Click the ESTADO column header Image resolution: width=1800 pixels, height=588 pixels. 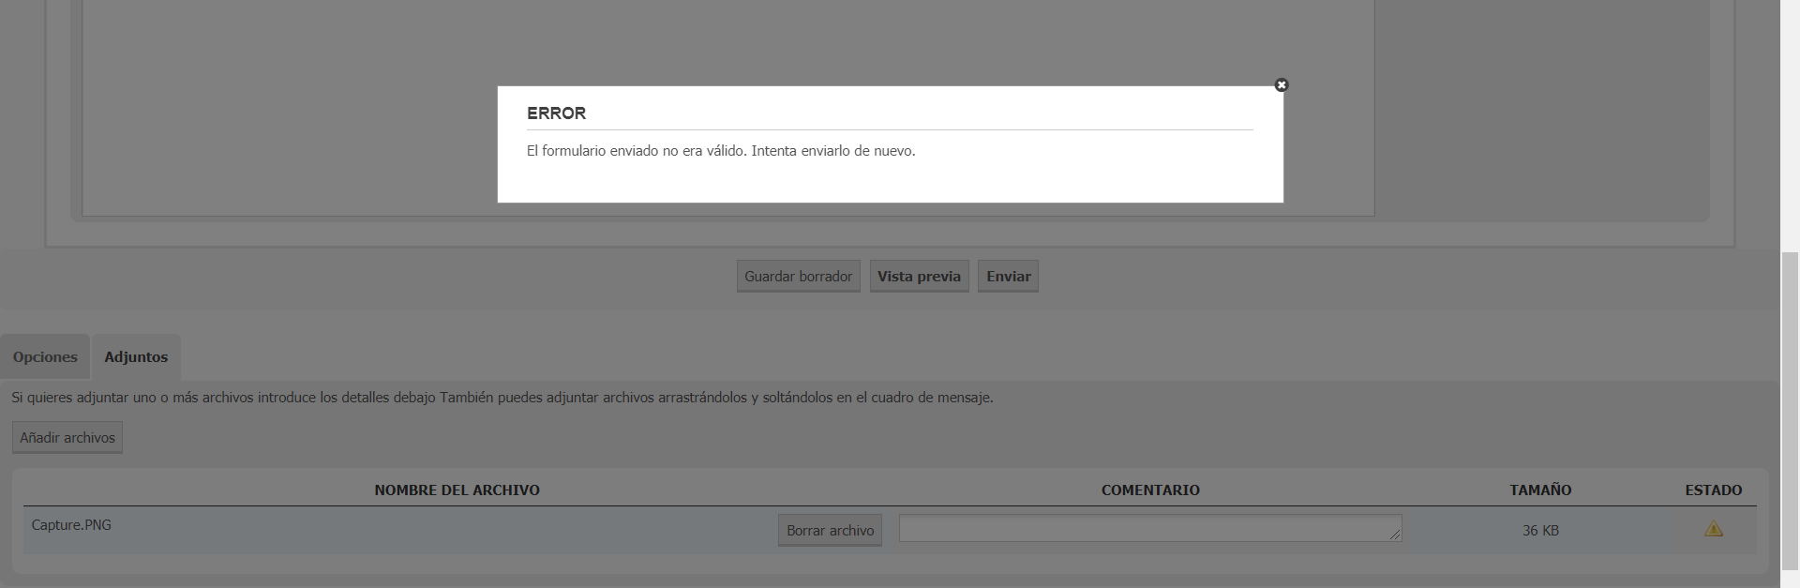click(x=1713, y=490)
